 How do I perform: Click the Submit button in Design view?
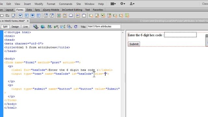pyautogui.click(x=134, y=44)
